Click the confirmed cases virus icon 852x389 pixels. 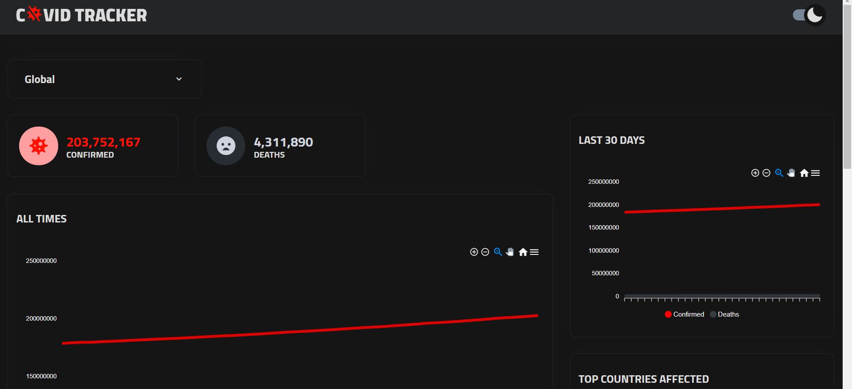pyautogui.click(x=39, y=146)
